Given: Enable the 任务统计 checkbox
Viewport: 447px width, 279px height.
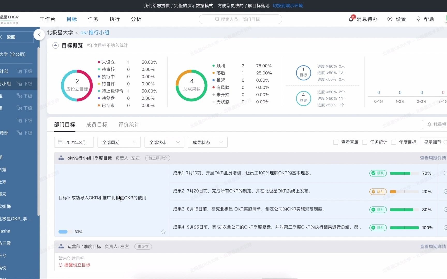Looking at the screenshot, I should click(x=365, y=142).
